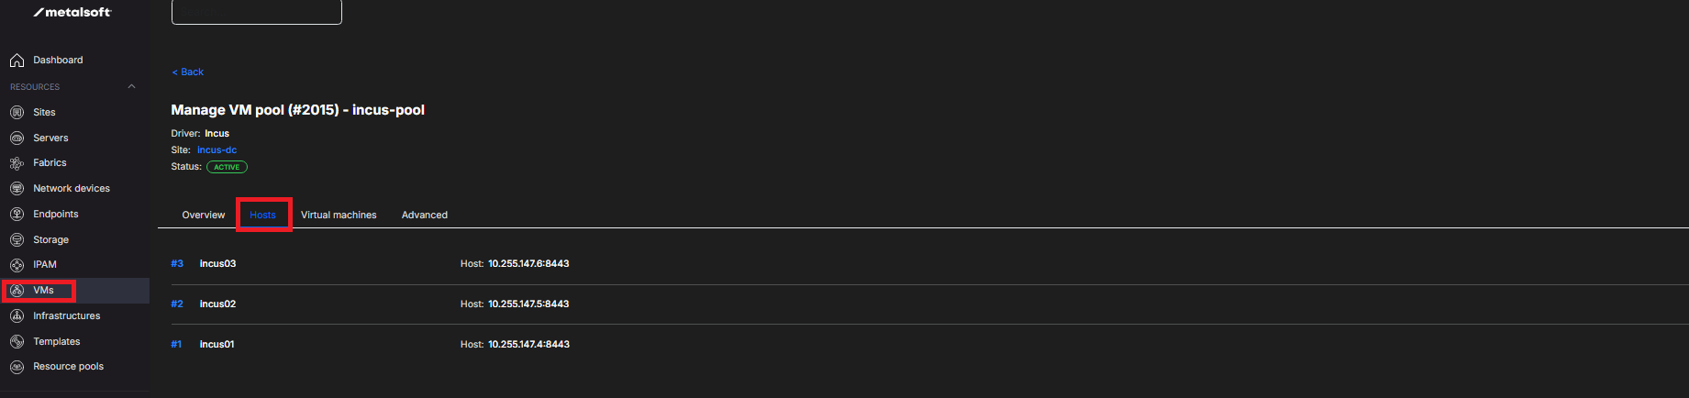Open Infrastructures in the sidebar
Screen dimensions: 1689x398
(66, 316)
